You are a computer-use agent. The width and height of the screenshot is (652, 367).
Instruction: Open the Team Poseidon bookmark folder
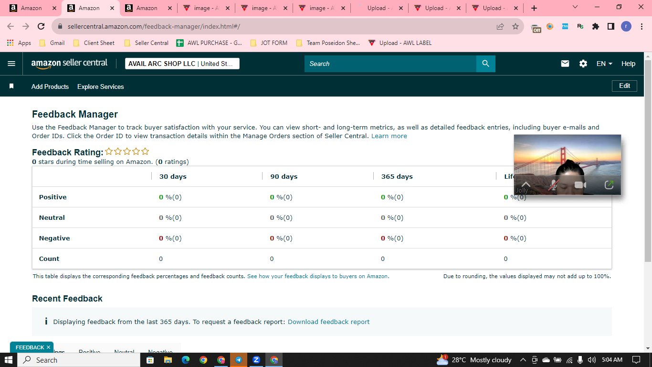[328, 43]
